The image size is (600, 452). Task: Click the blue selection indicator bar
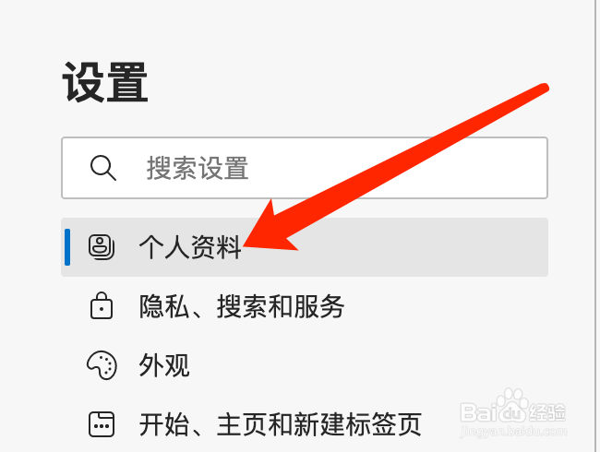(x=67, y=247)
